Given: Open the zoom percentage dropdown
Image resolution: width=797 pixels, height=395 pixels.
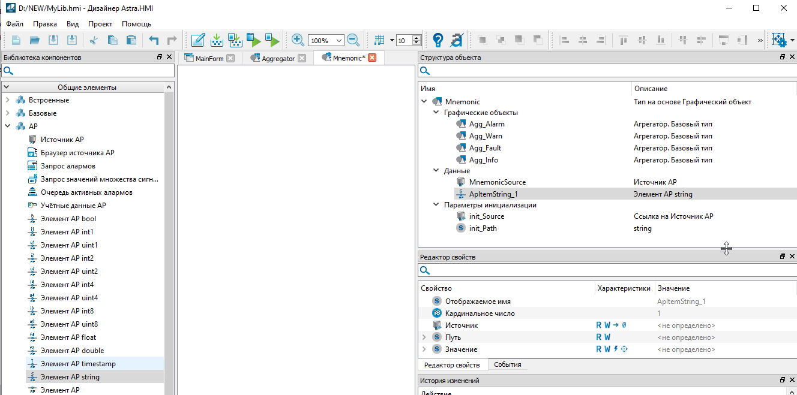Looking at the screenshot, I should pos(339,41).
